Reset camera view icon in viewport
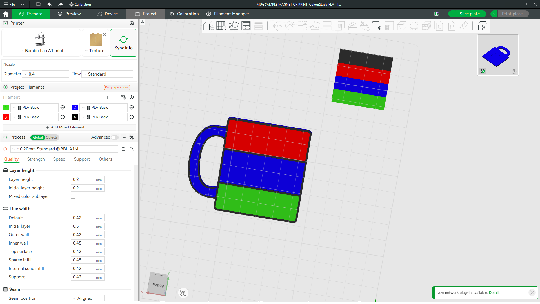Image resolution: width=540 pixels, height=304 pixels. pos(183,293)
